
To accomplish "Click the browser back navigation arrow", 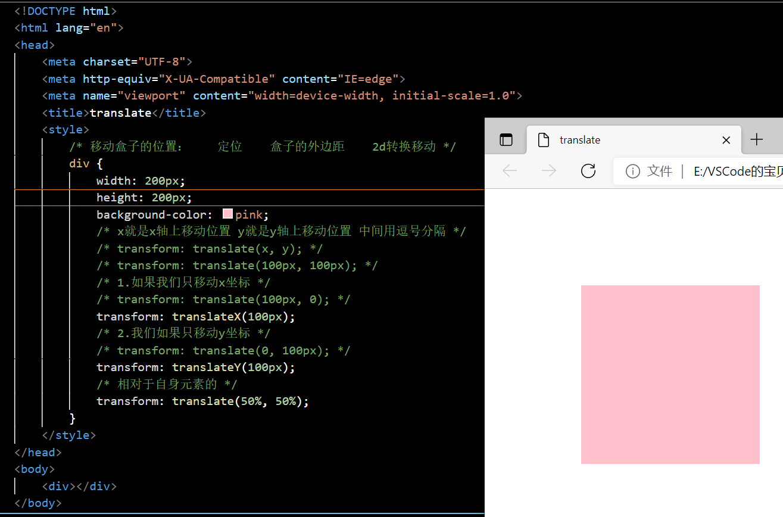I will [x=510, y=171].
